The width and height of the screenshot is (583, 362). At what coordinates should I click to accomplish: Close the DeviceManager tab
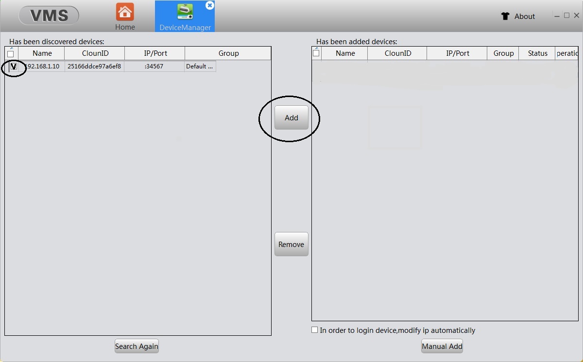[x=209, y=5]
